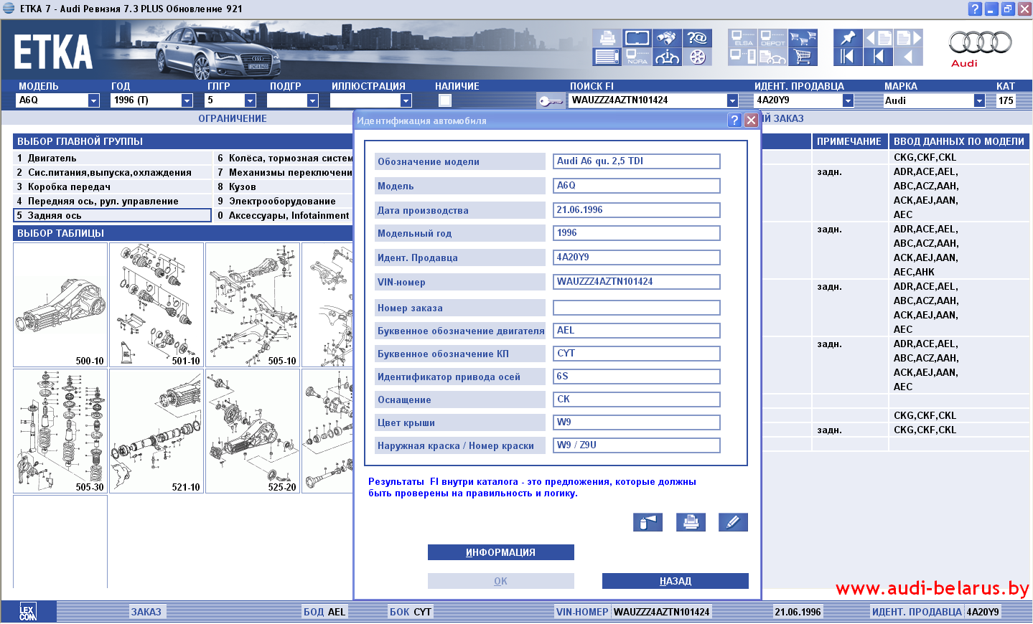Click the ИНФОРМАЦИЯ button
The height and width of the screenshot is (624, 1033).
pyautogui.click(x=500, y=552)
